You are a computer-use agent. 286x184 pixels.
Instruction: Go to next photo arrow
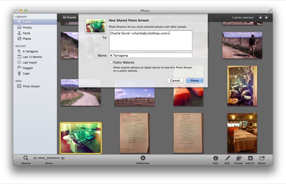point(267,17)
